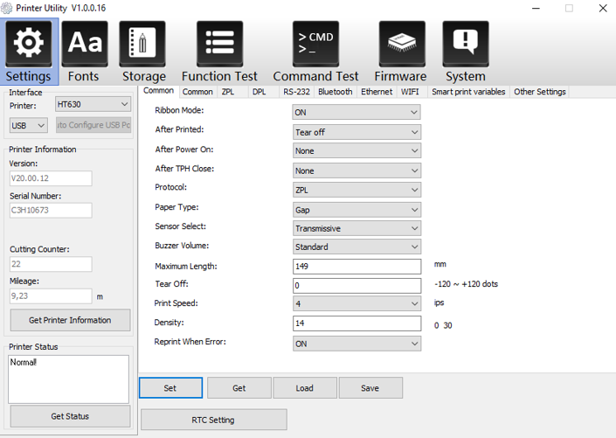Expand the Ribbon Mode dropdown

[356, 112]
